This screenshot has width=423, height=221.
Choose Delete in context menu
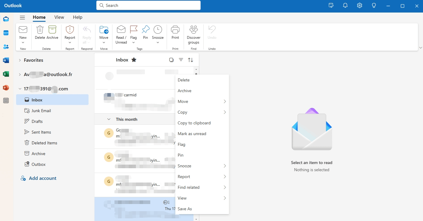point(202,80)
